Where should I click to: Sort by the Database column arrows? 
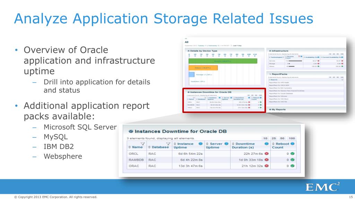coord(149,147)
